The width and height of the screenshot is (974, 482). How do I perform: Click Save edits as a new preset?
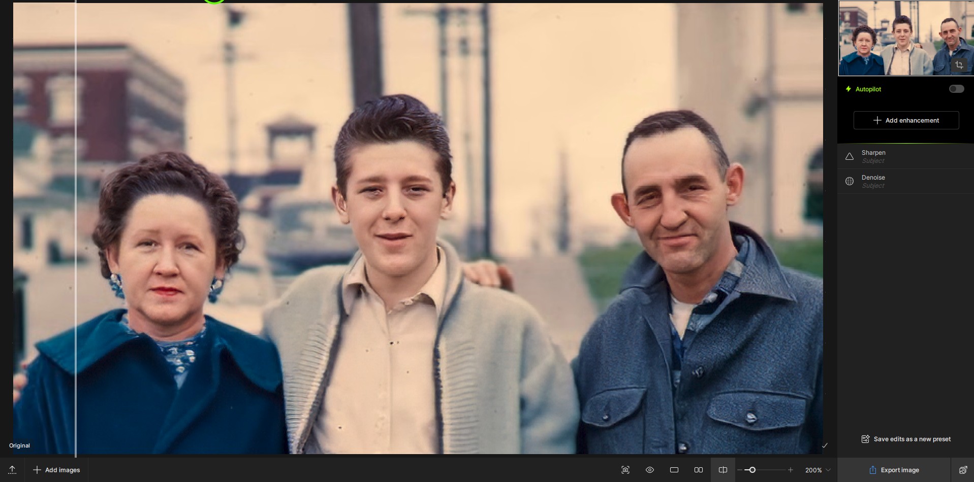906,439
